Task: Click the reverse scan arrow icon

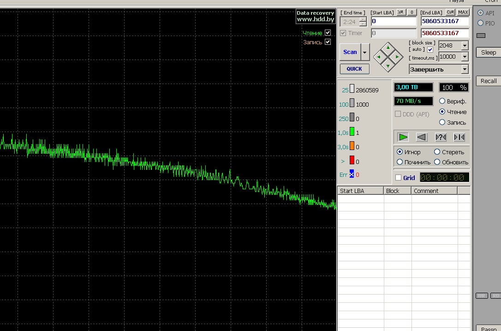Action: 422,137
